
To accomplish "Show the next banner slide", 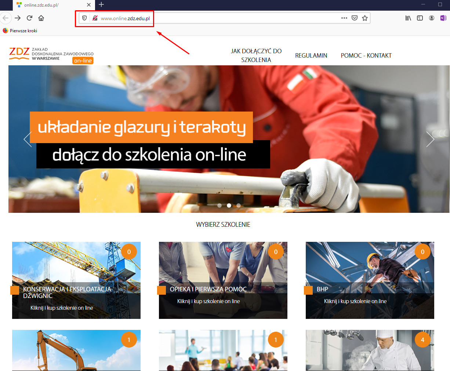I will pyautogui.click(x=430, y=139).
